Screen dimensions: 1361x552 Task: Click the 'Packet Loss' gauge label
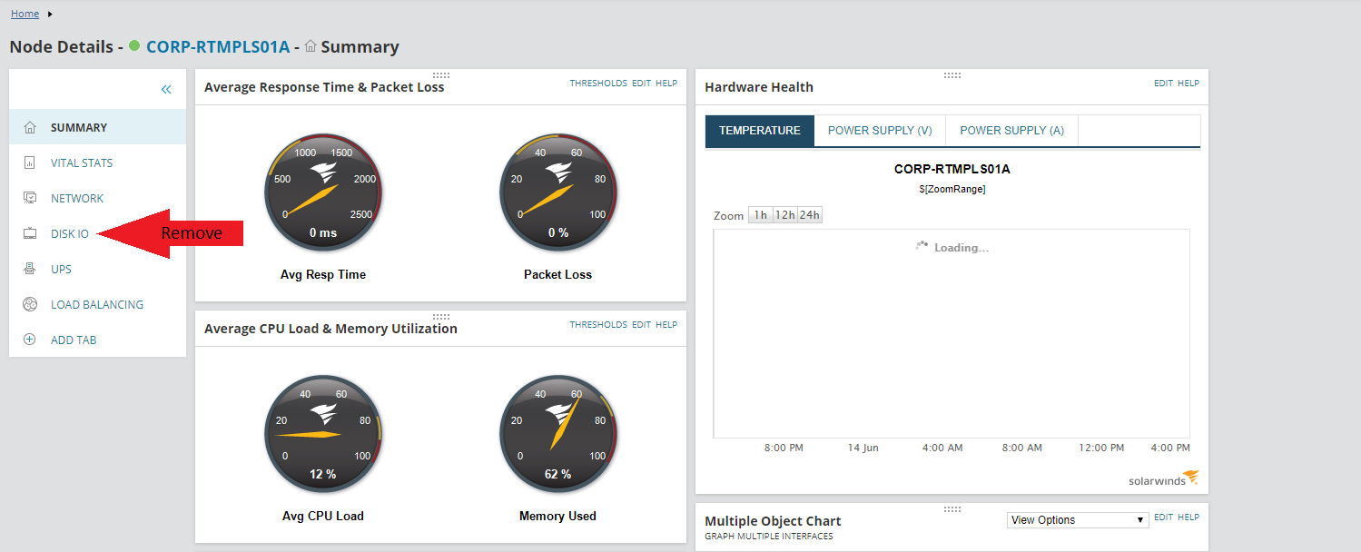[557, 274]
